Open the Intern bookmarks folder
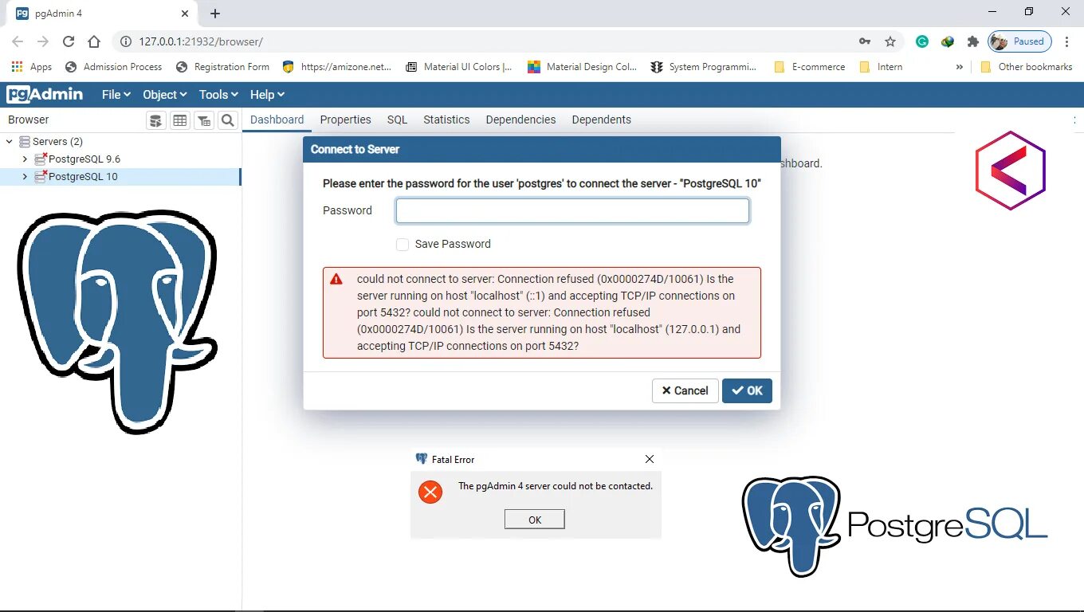1084x612 pixels. 882,67
